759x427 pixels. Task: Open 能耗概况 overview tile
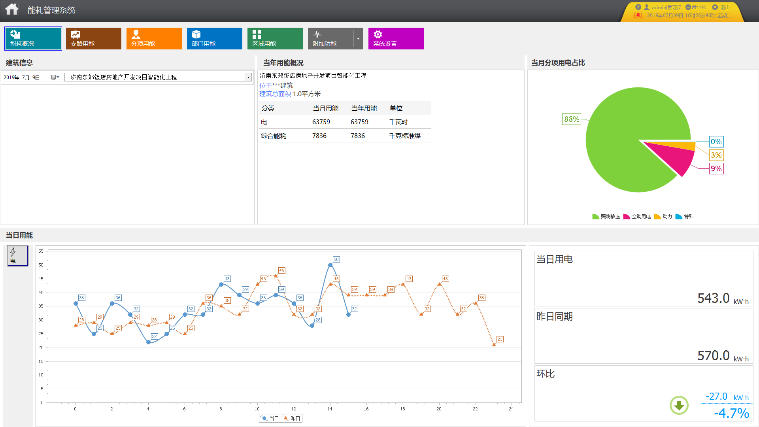pyautogui.click(x=33, y=38)
